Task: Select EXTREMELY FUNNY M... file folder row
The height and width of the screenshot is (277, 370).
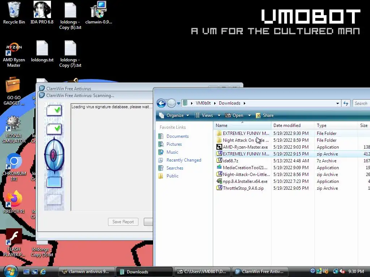Action: [x=293, y=133]
